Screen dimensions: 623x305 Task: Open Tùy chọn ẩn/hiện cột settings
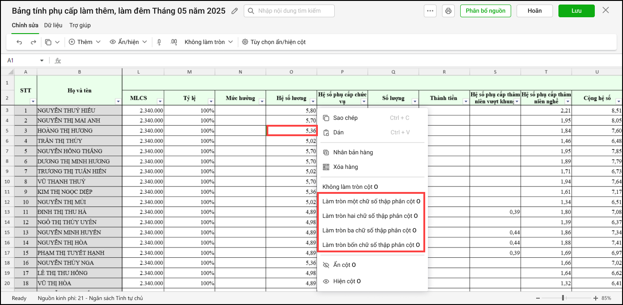(x=274, y=42)
